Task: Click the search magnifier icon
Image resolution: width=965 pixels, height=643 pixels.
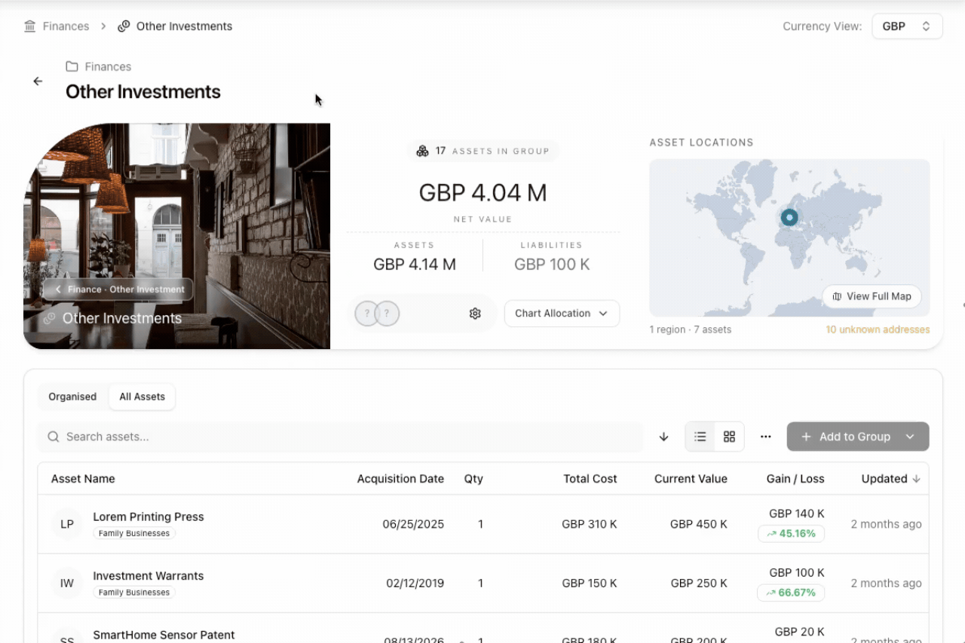Action: (54, 436)
